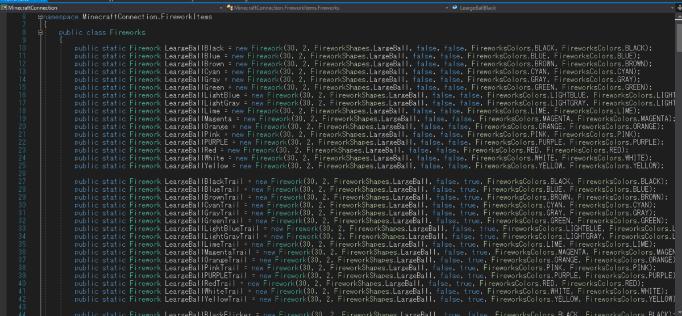Click the identifier LeargeBallOrange on line 20
Image resolution: width=682 pixels, height=316 pixels.
point(196,127)
